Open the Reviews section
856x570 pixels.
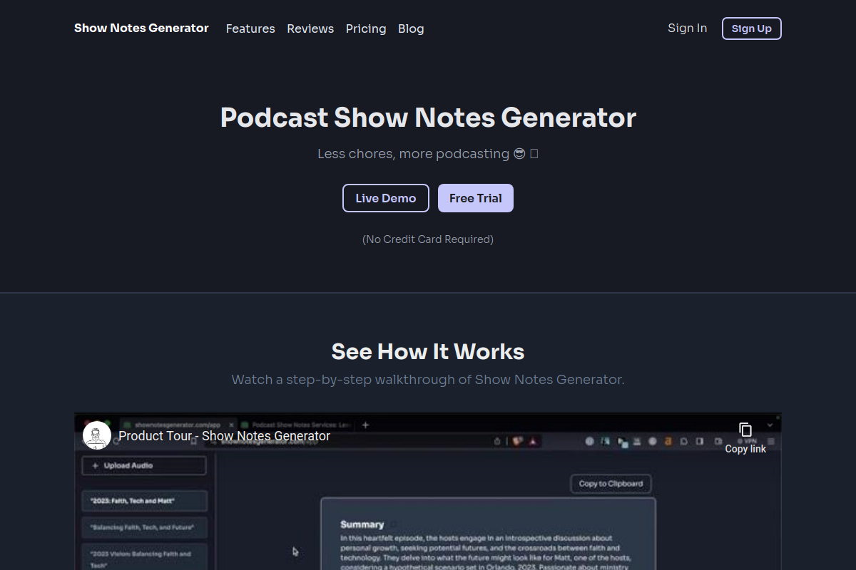(x=310, y=28)
